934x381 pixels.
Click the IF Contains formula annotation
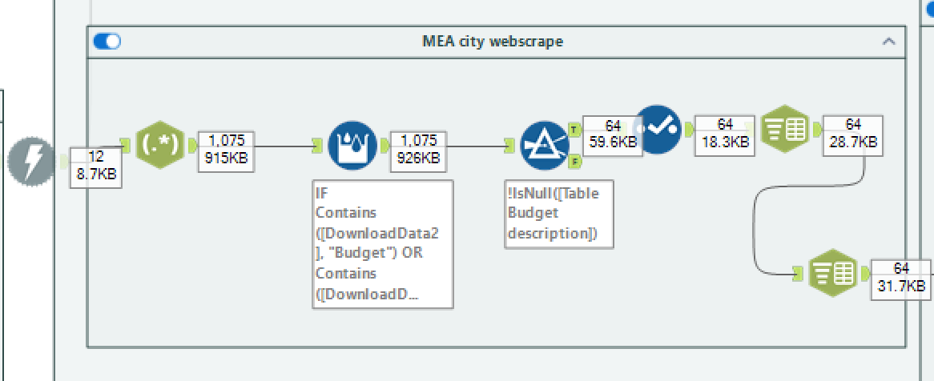click(382, 244)
